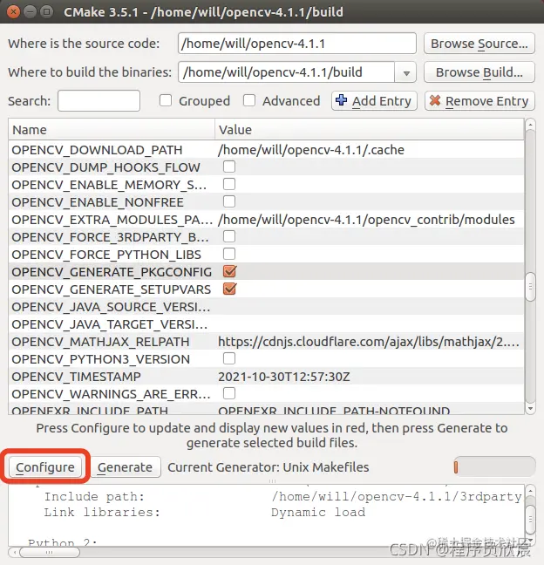The height and width of the screenshot is (565, 544).
Task: Edit the 2021-10-30T12:57:30Z timestamp value
Action: [x=284, y=377]
